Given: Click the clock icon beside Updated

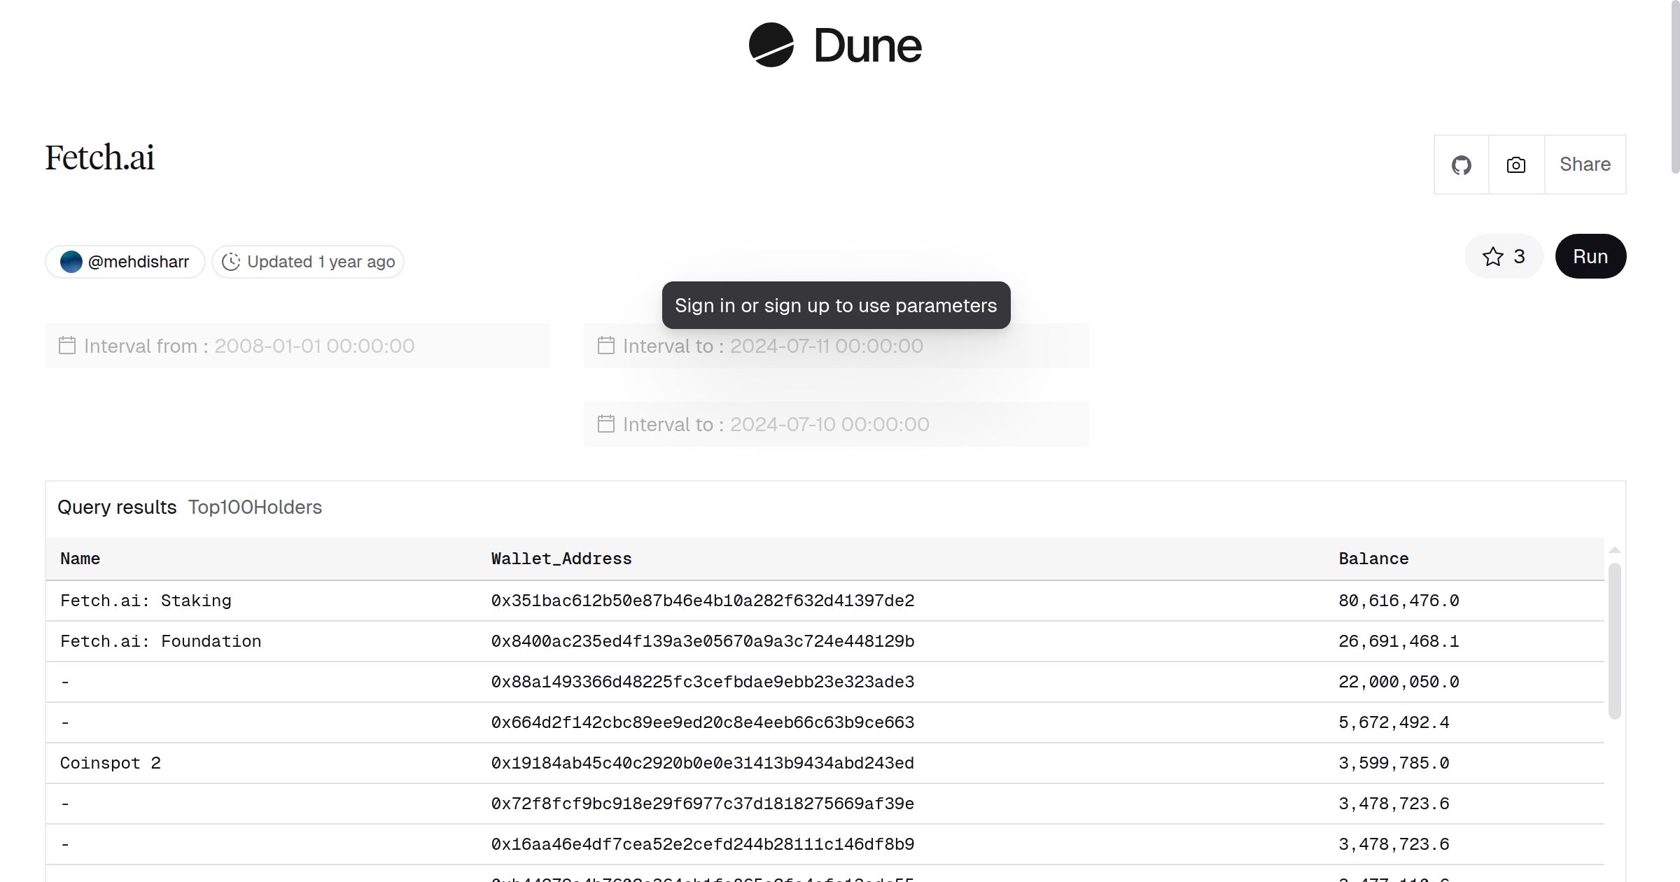Looking at the screenshot, I should click(231, 262).
